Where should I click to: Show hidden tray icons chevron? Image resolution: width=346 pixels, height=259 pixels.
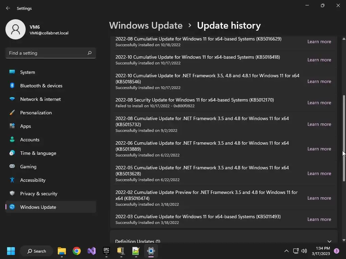[x=287, y=251]
